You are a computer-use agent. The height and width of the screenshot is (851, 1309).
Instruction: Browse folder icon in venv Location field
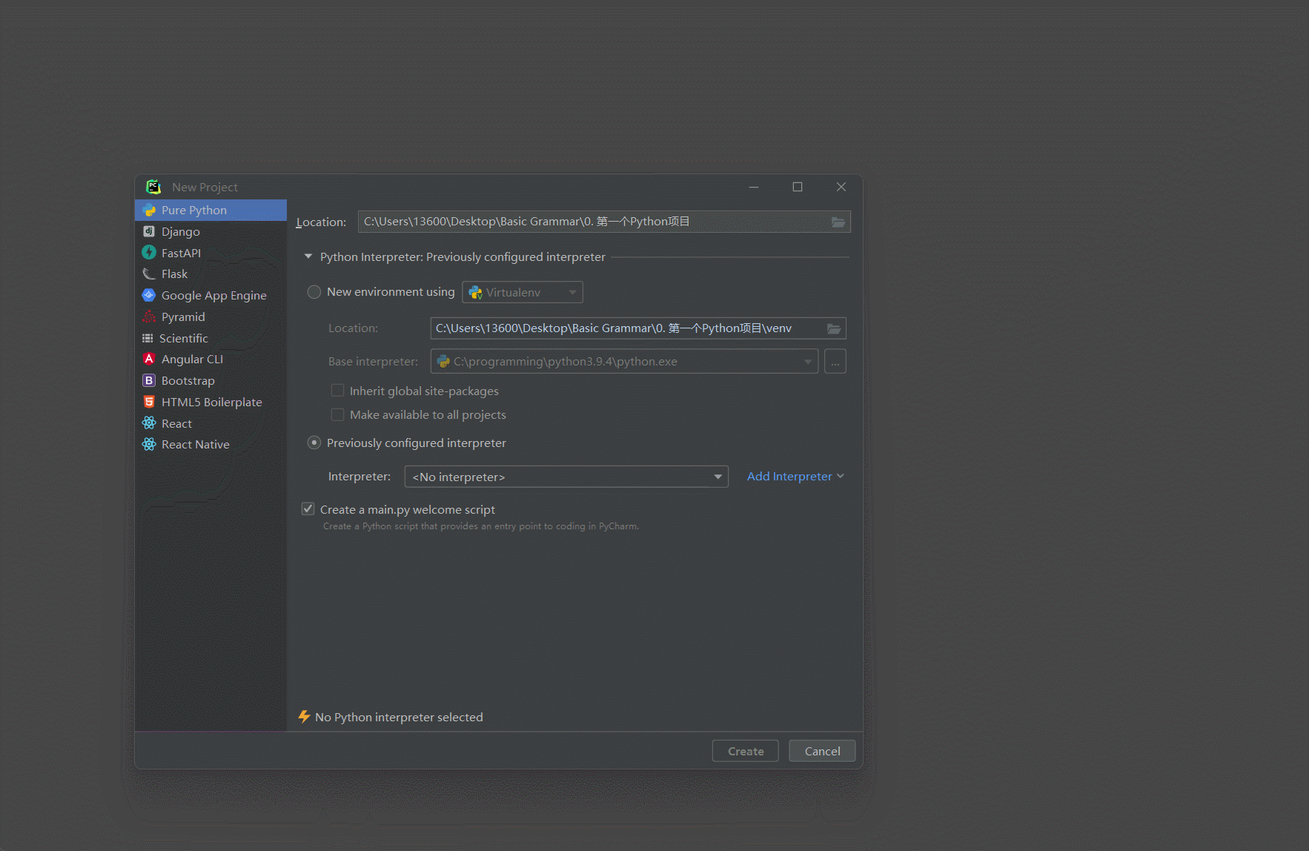834,328
